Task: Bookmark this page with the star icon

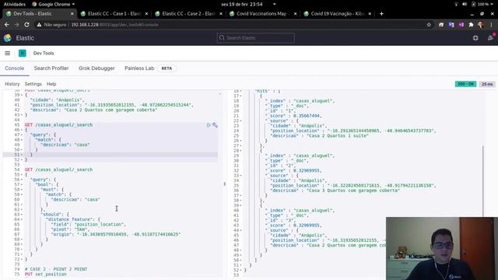Action: (x=429, y=25)
